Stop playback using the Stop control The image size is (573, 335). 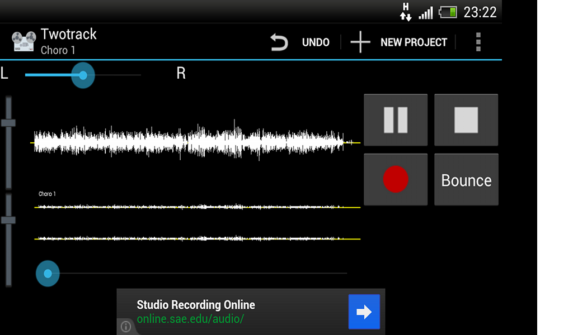466,119
